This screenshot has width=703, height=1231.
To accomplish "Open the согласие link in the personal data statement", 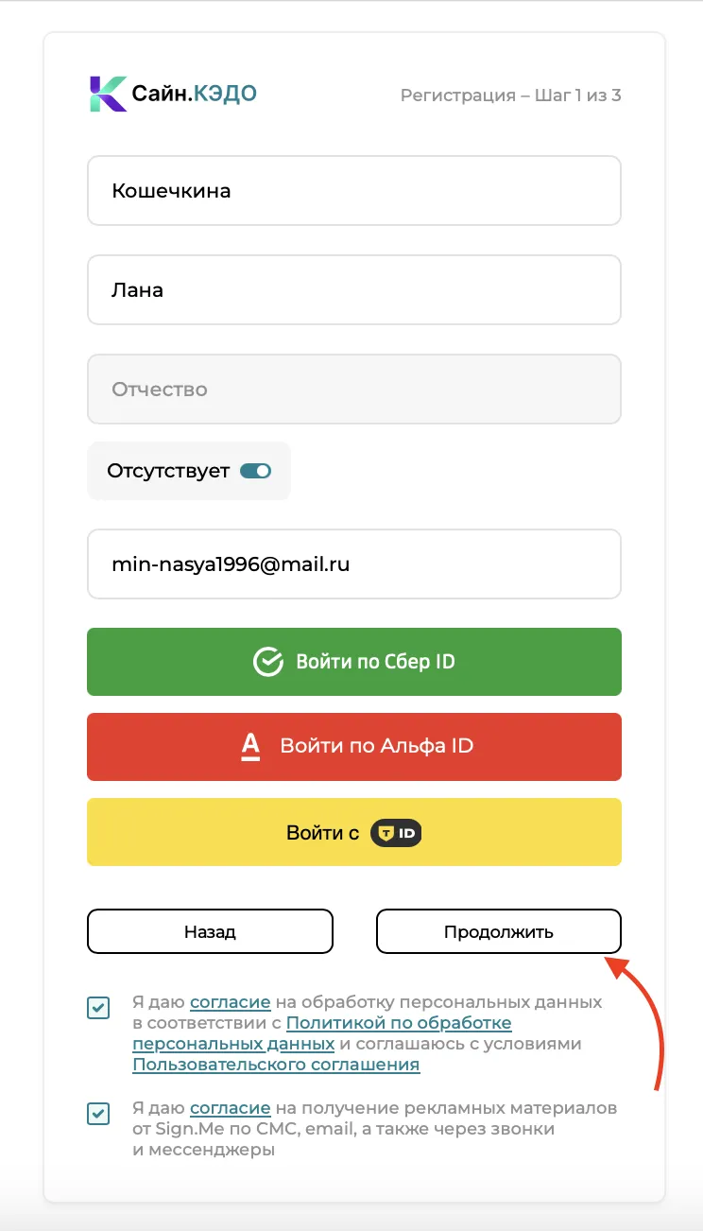I will 231,1001.
